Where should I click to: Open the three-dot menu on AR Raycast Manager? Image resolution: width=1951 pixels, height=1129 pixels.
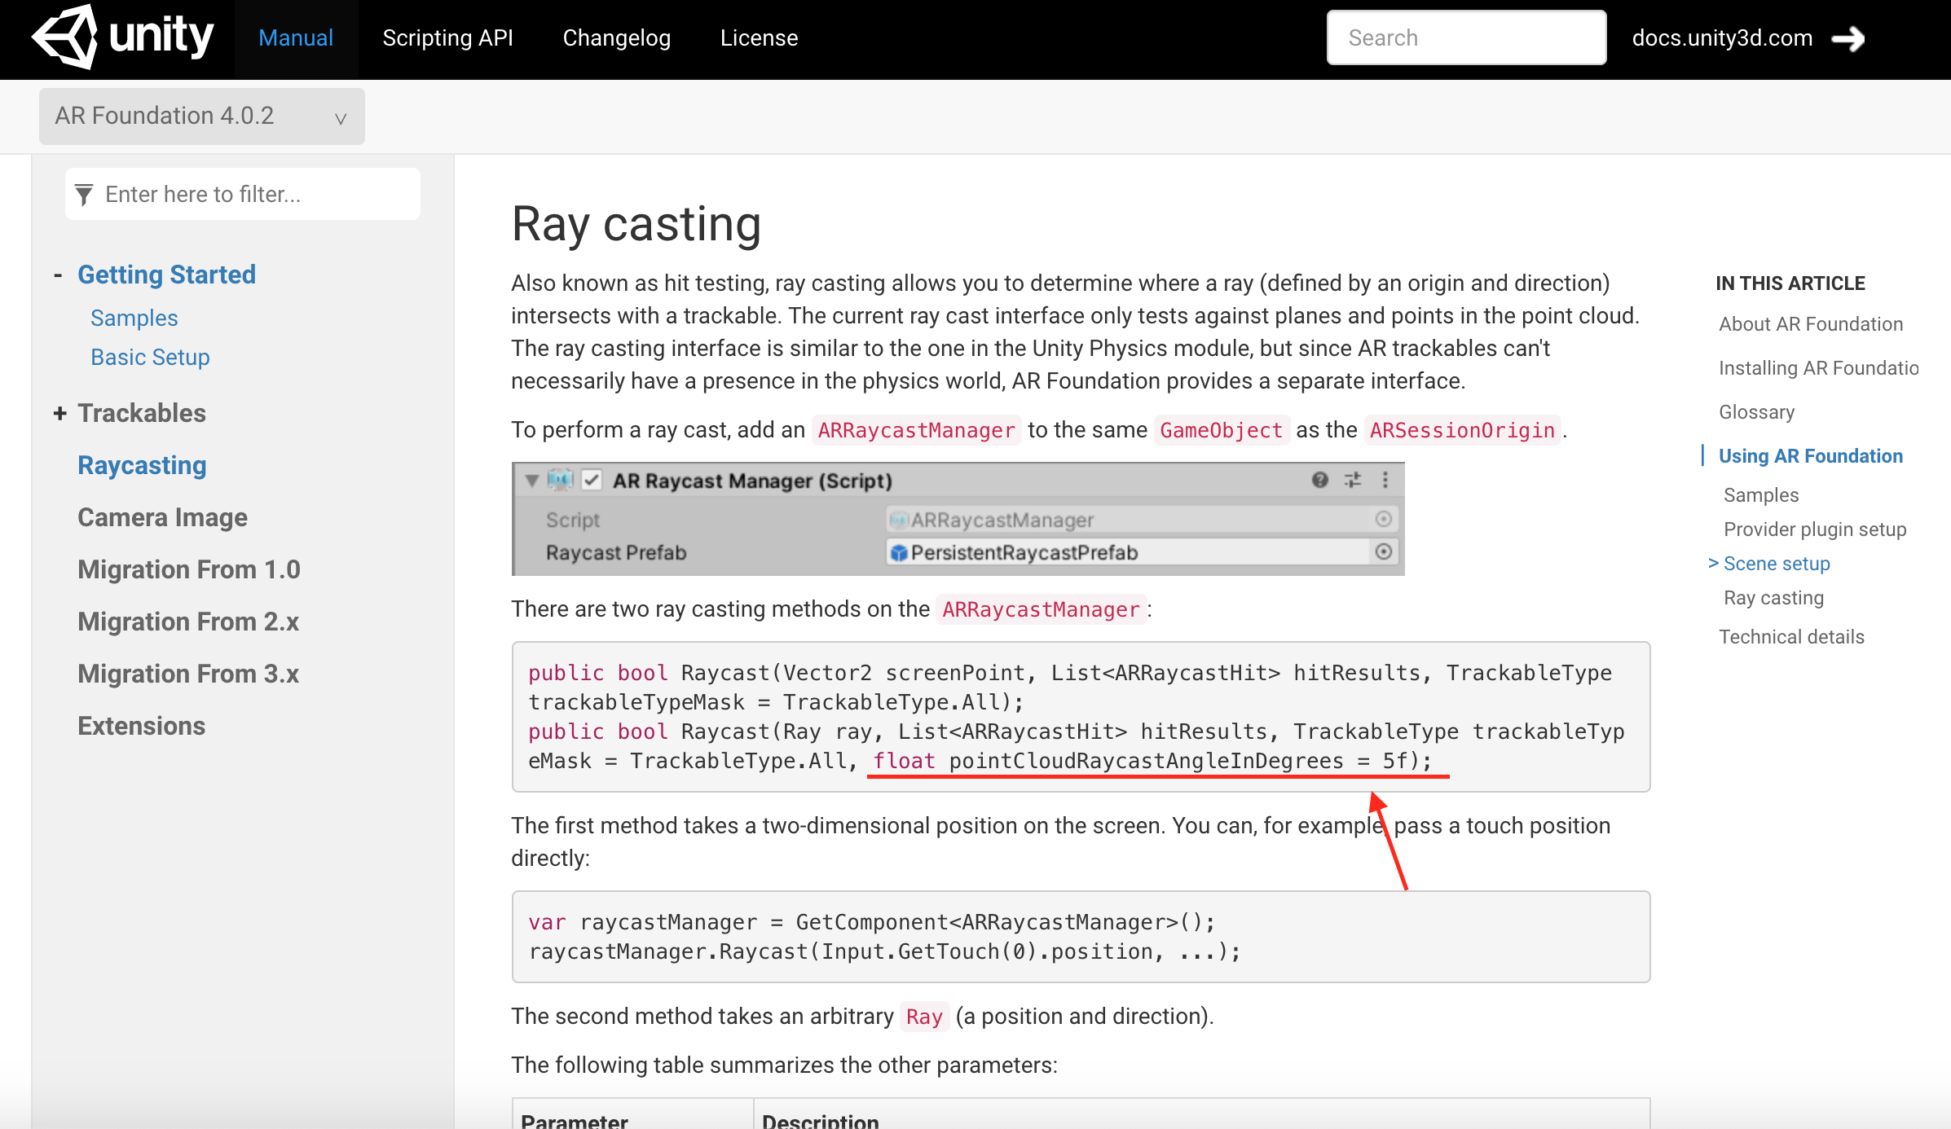pyautogui.click(x=1385, y=481)
